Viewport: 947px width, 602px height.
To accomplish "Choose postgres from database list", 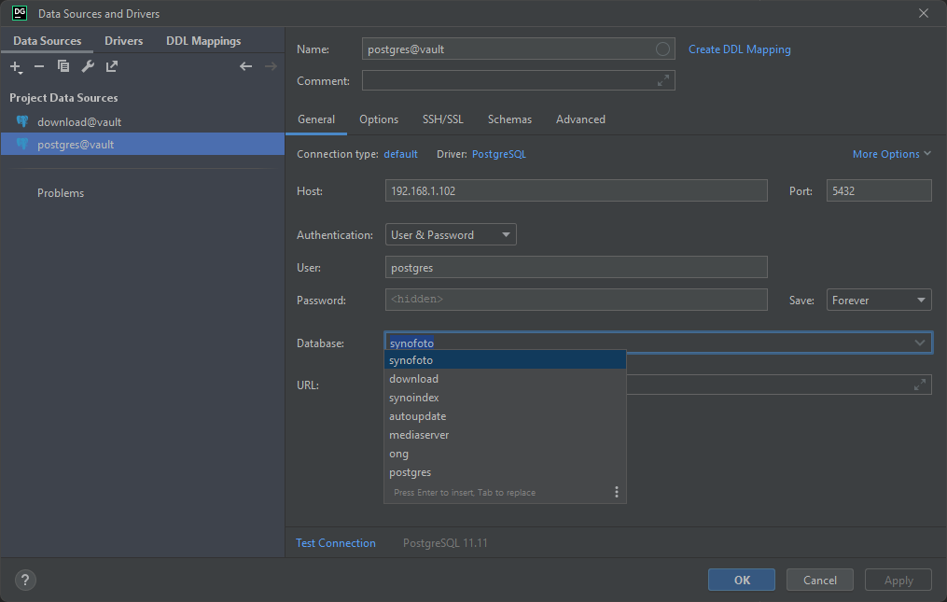I will [x=505, y=472].
